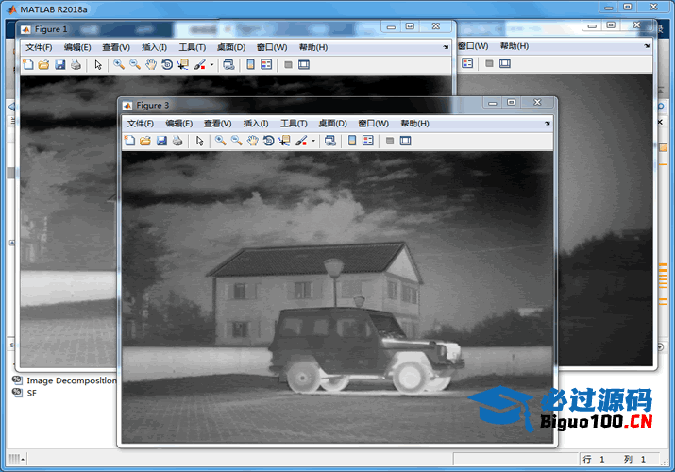Image resolution: width=675 pixels, height=472 pixels.
Task: Save icon in Figure 1 toolbar
Action: (59, 64)
